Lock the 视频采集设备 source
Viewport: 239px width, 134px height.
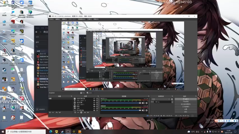click(x=97, y=99)
